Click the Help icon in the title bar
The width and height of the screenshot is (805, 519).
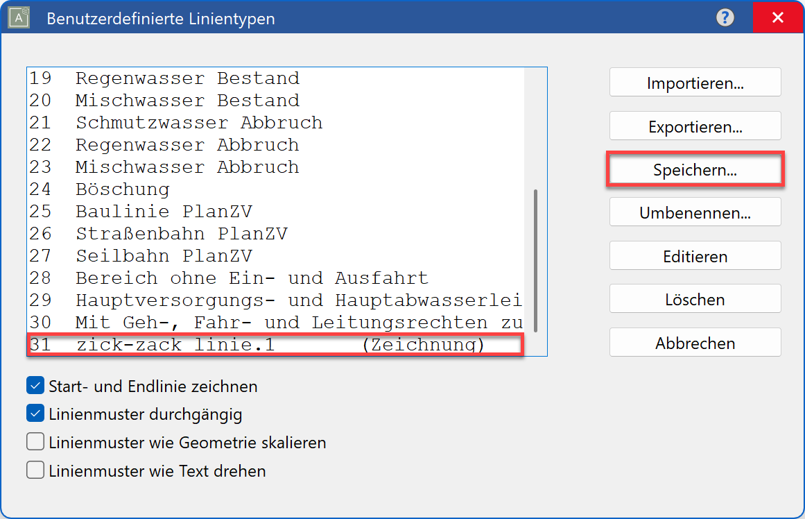tap(725, 18)
